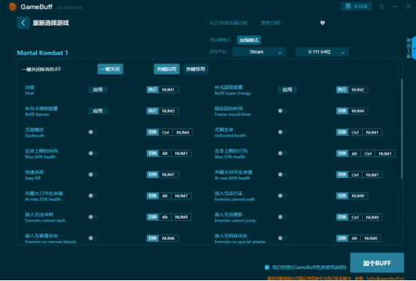
Task: Toggle Unlimited health switch
Action: tap(283, 132)
